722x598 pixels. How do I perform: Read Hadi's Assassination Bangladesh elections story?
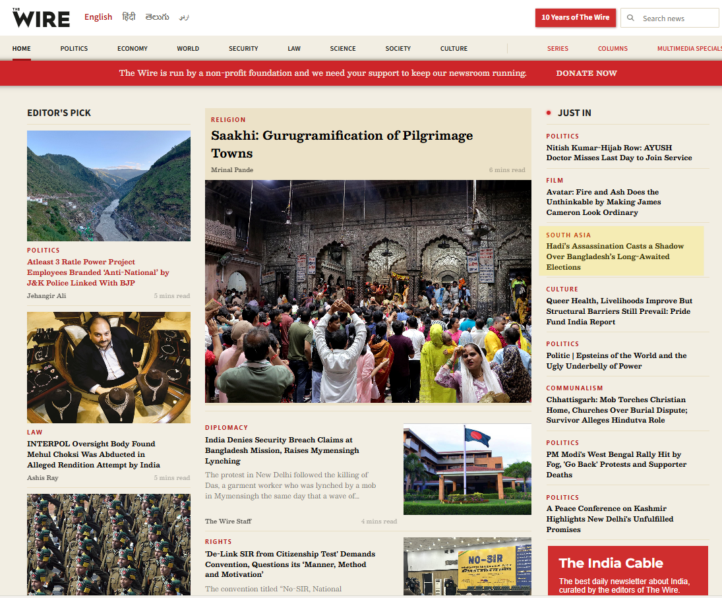(615, 256)
